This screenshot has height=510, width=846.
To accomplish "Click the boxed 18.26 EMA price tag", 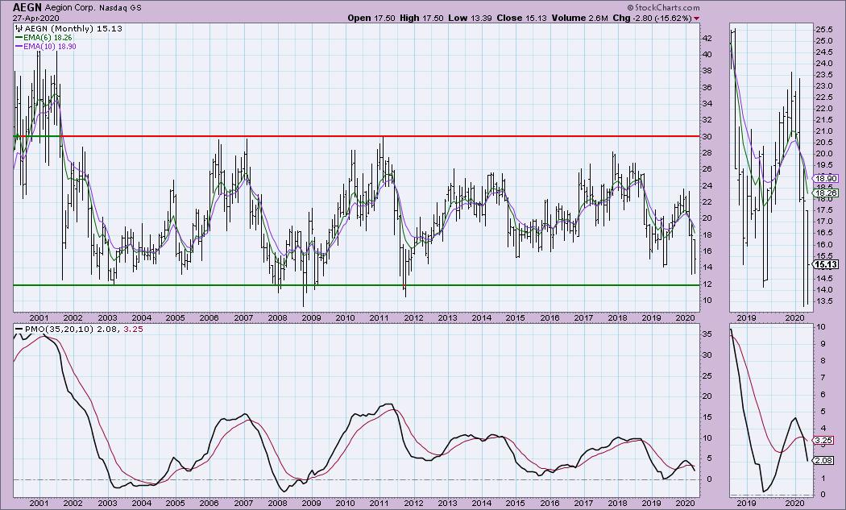I will coord(826,193).
